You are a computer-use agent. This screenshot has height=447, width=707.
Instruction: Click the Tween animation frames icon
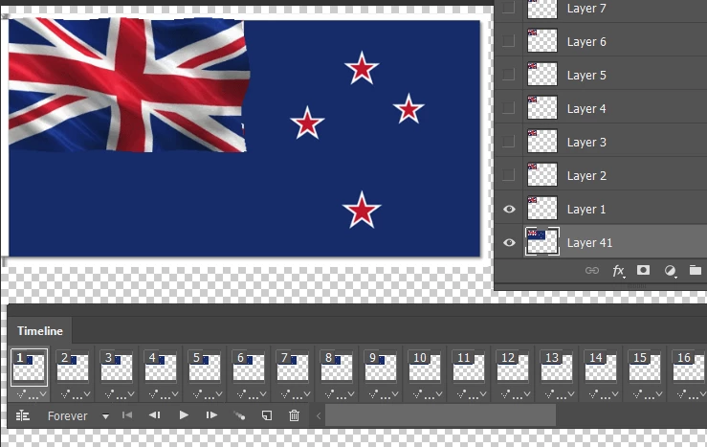coord(239,415)
